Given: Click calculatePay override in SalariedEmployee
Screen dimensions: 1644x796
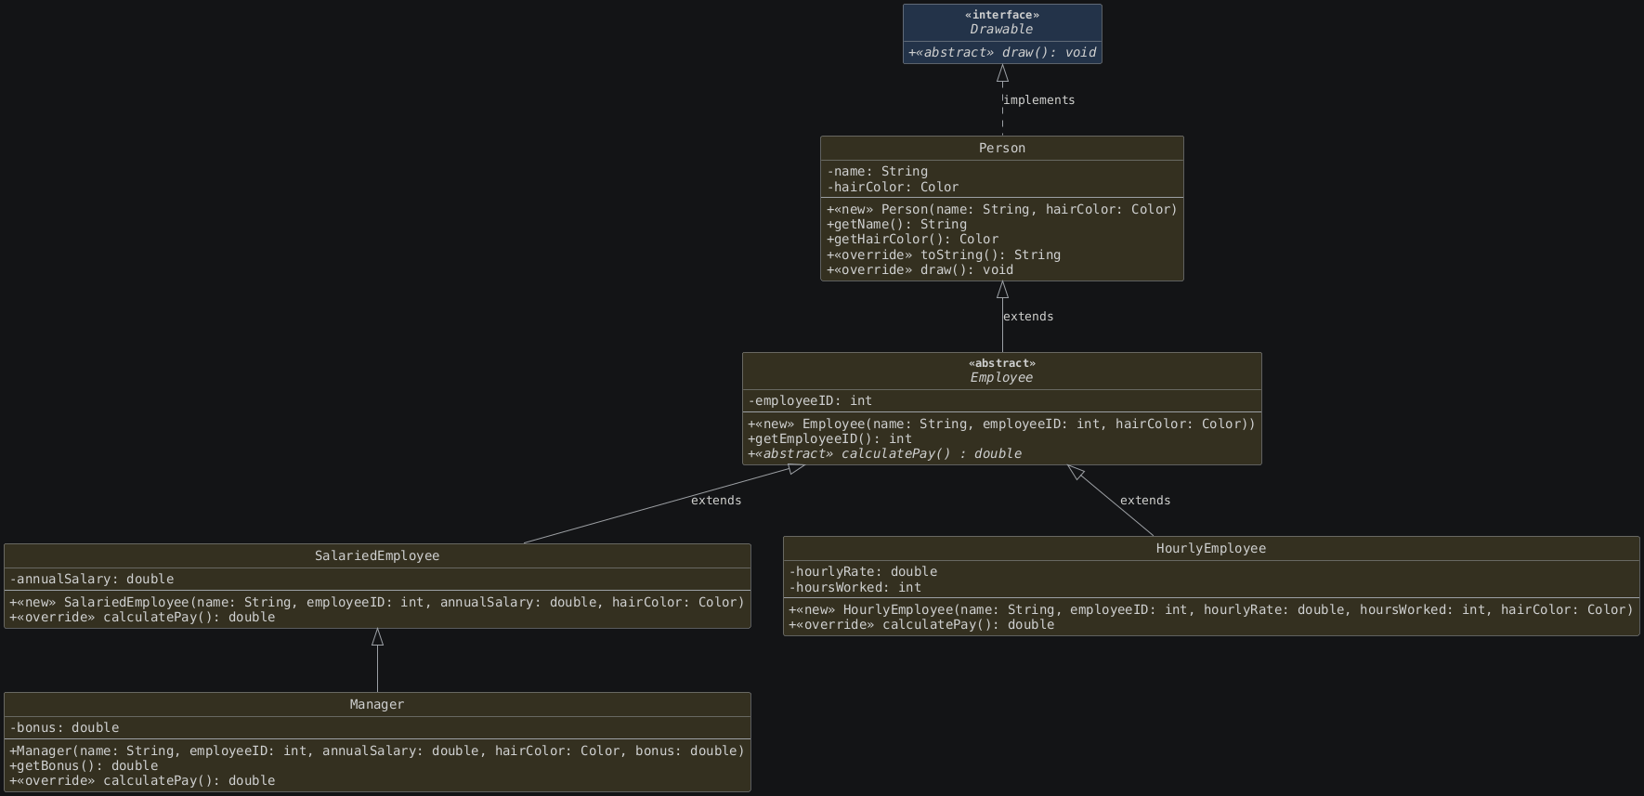Looking at the screenshot, I should pos(142,617).
